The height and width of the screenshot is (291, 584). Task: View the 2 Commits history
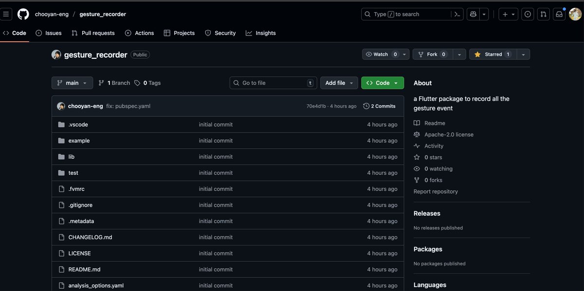379,106
